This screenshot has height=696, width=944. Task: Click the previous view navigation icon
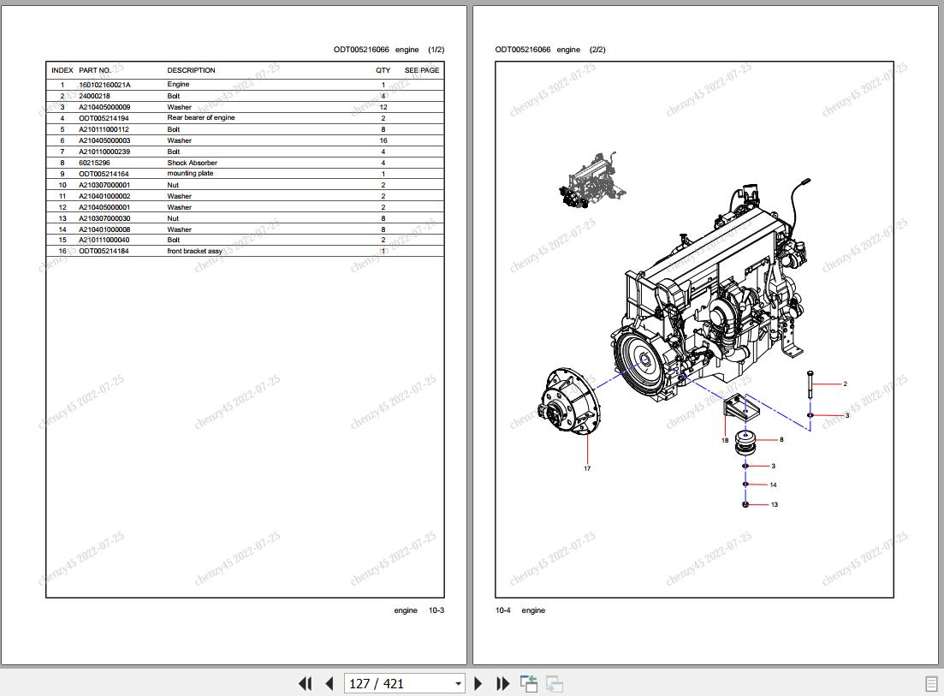pyautogui.click(x=529, y=683)
